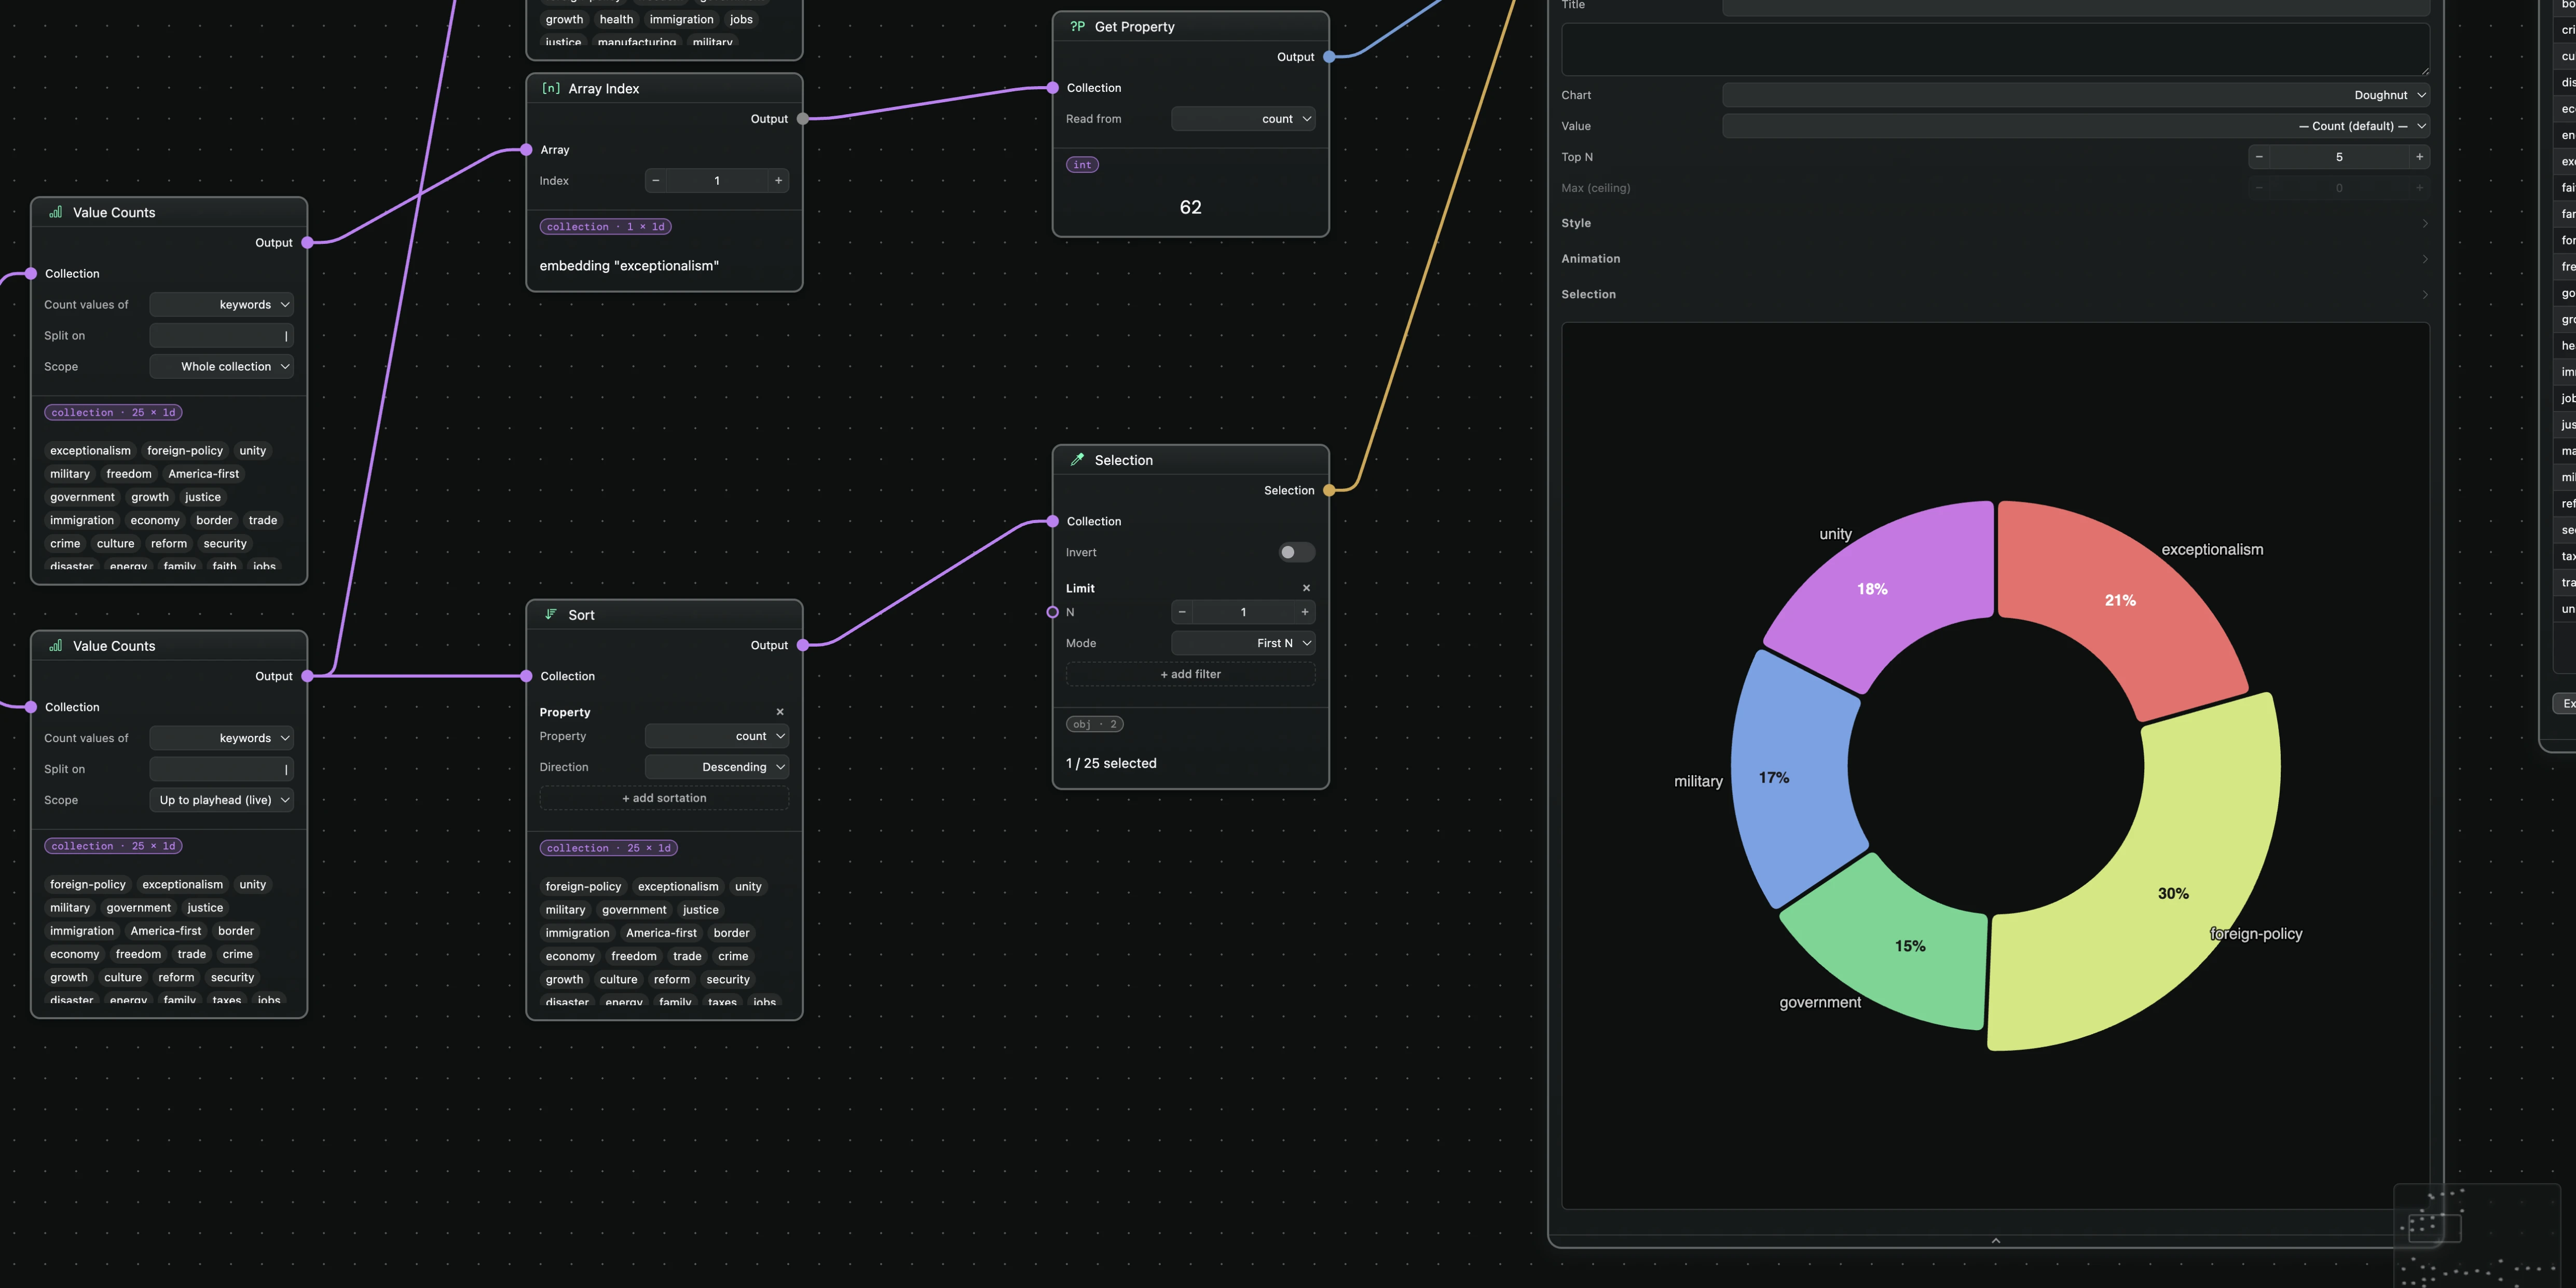The height and width of the screenshot is (1288, 2576).
Task: Collapse the chart panel with bottom chevron
Action: click(x=1995, y=1240)
